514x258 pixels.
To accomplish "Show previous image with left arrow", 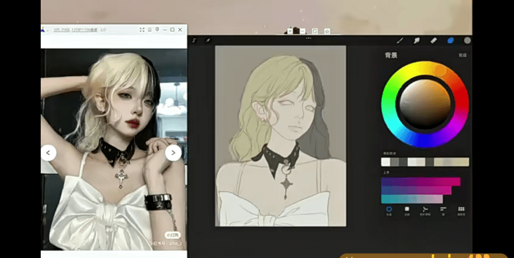I will (x=48, y=153).
